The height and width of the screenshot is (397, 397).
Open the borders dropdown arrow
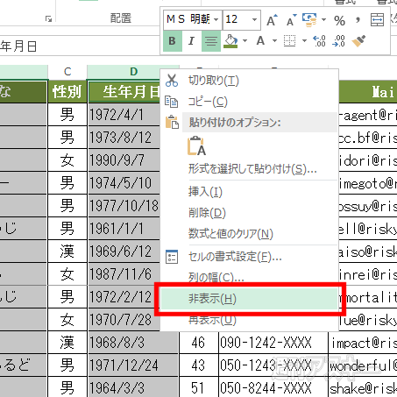pos(304,41)
